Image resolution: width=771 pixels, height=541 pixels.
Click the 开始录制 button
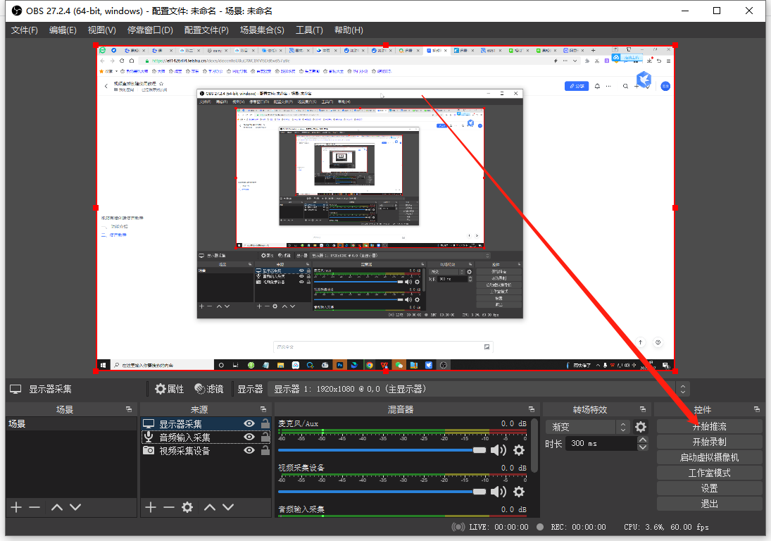point(709,442)
